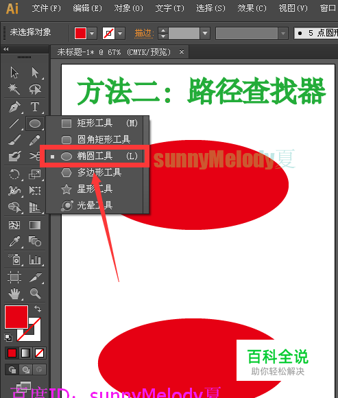This screenshot has height=398, width=338.
Task: Open the 对象(O) menu
Action: [129, 8]
